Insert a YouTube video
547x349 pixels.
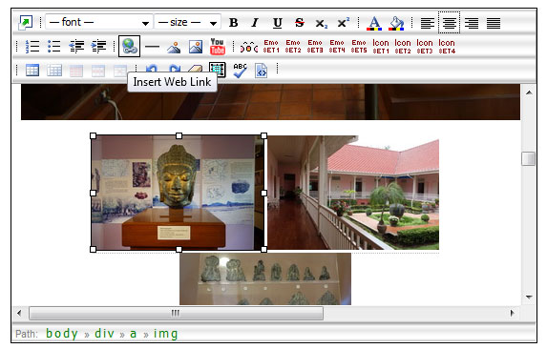pos(217,47)
